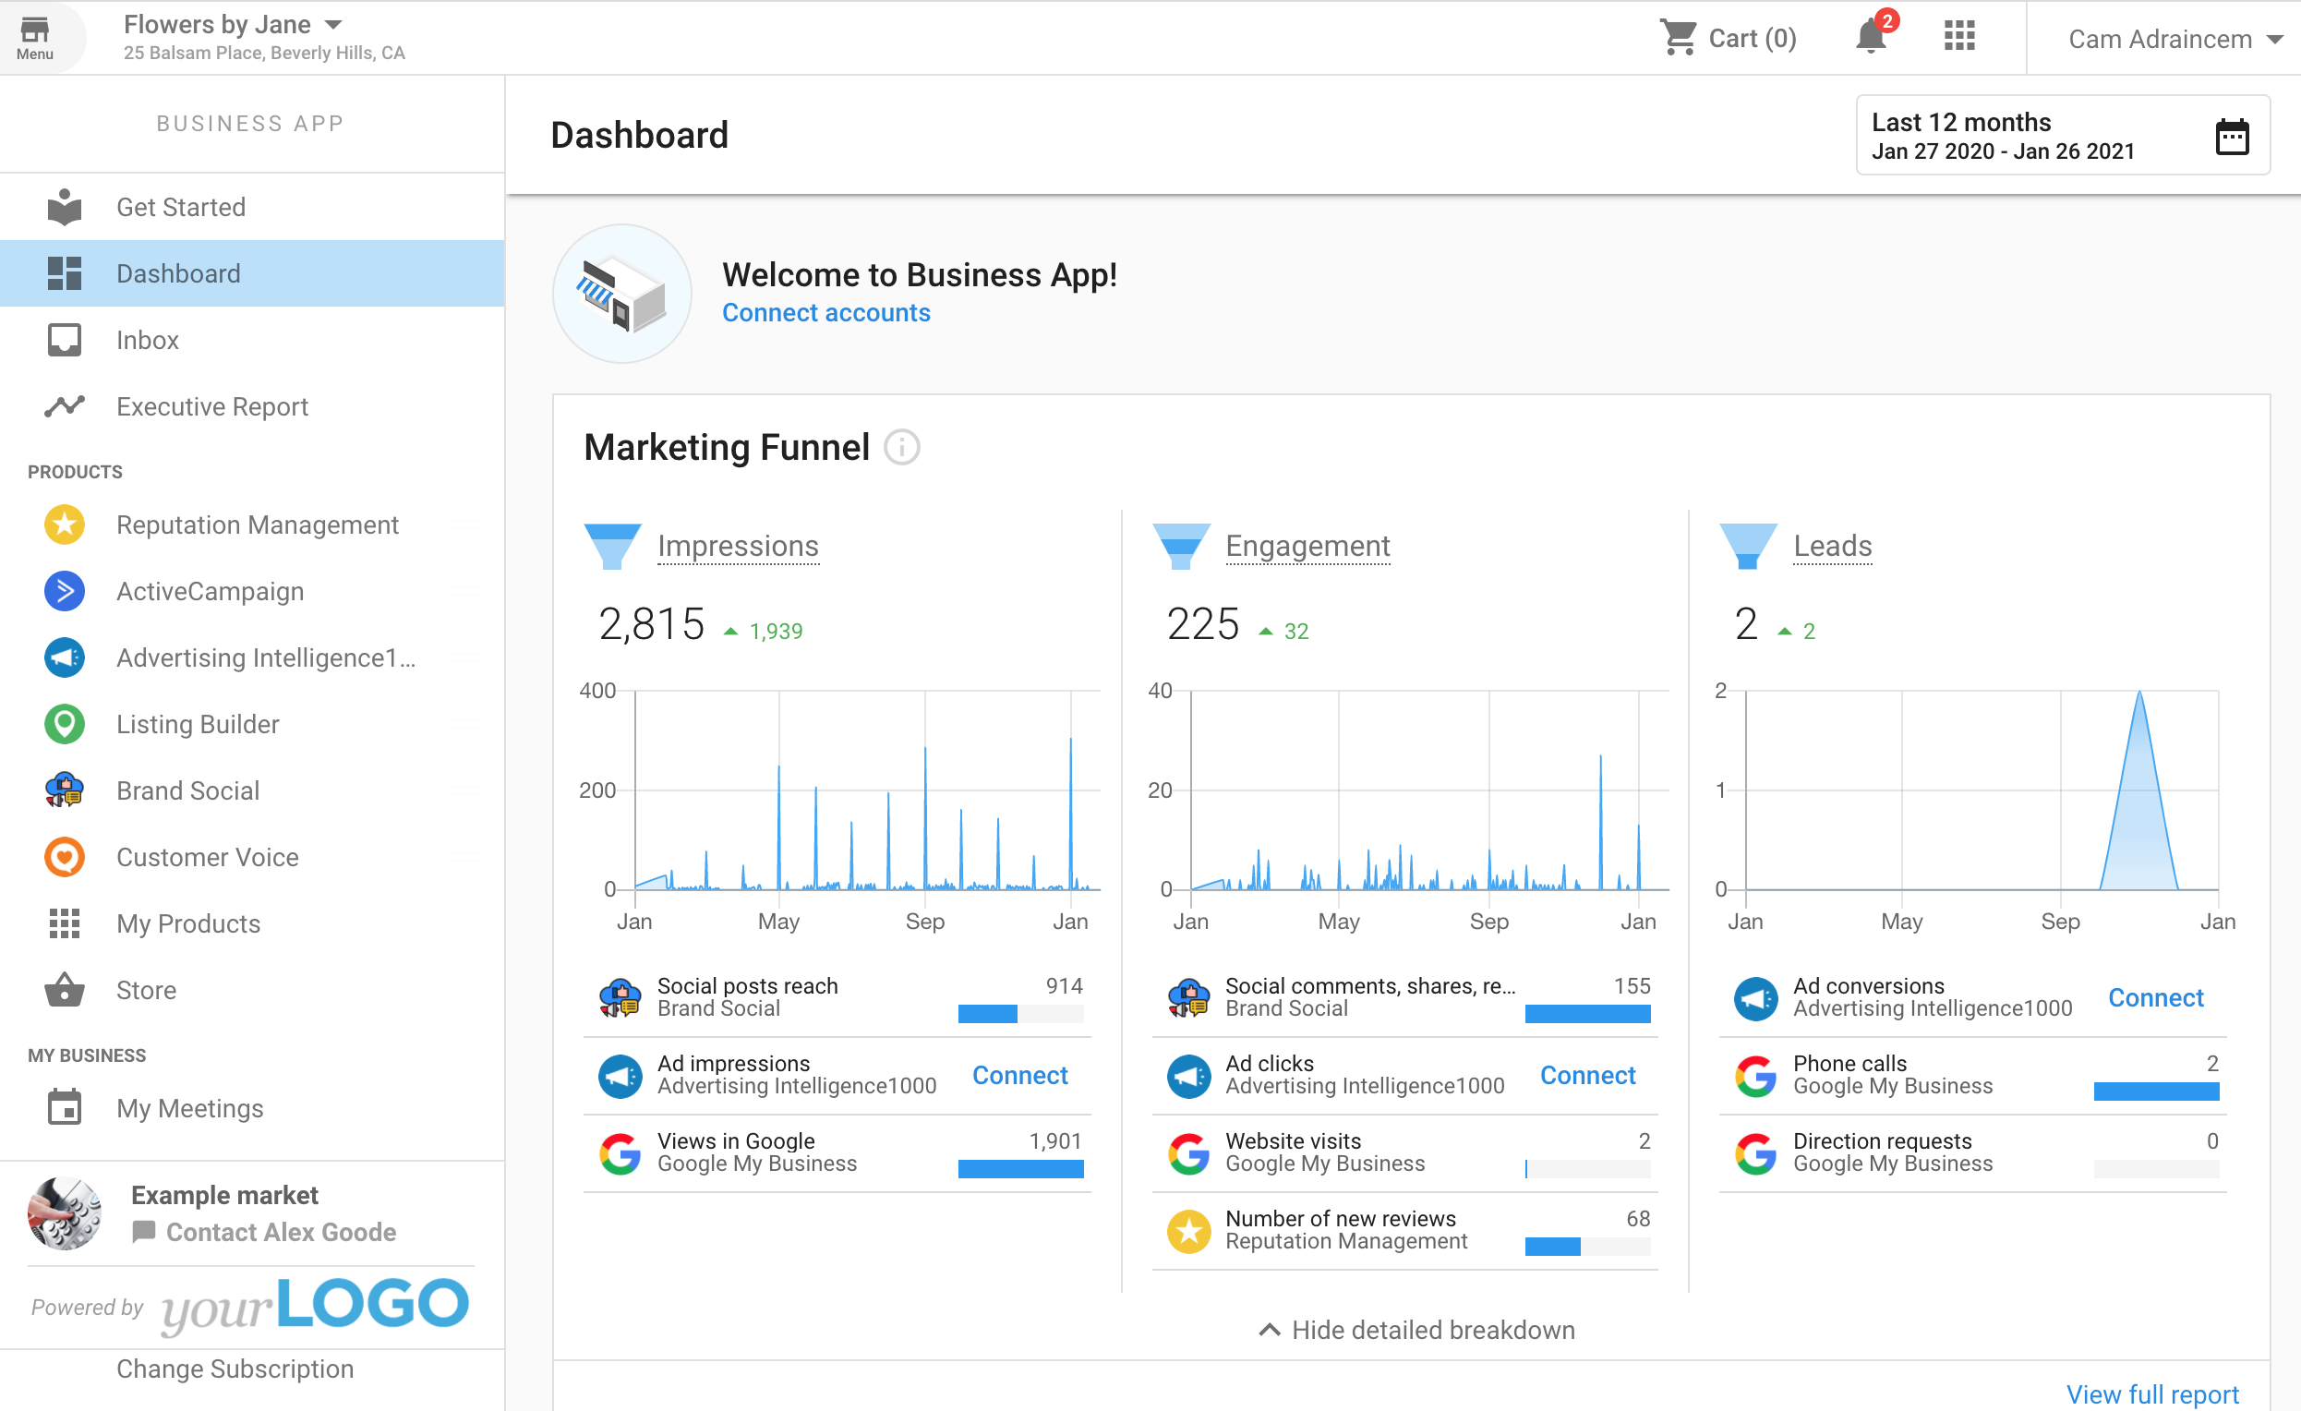Connect Ad conversions Advertising Intelligence
This screenshot has height=1411, width=2301.
(x=2155, y=998)
